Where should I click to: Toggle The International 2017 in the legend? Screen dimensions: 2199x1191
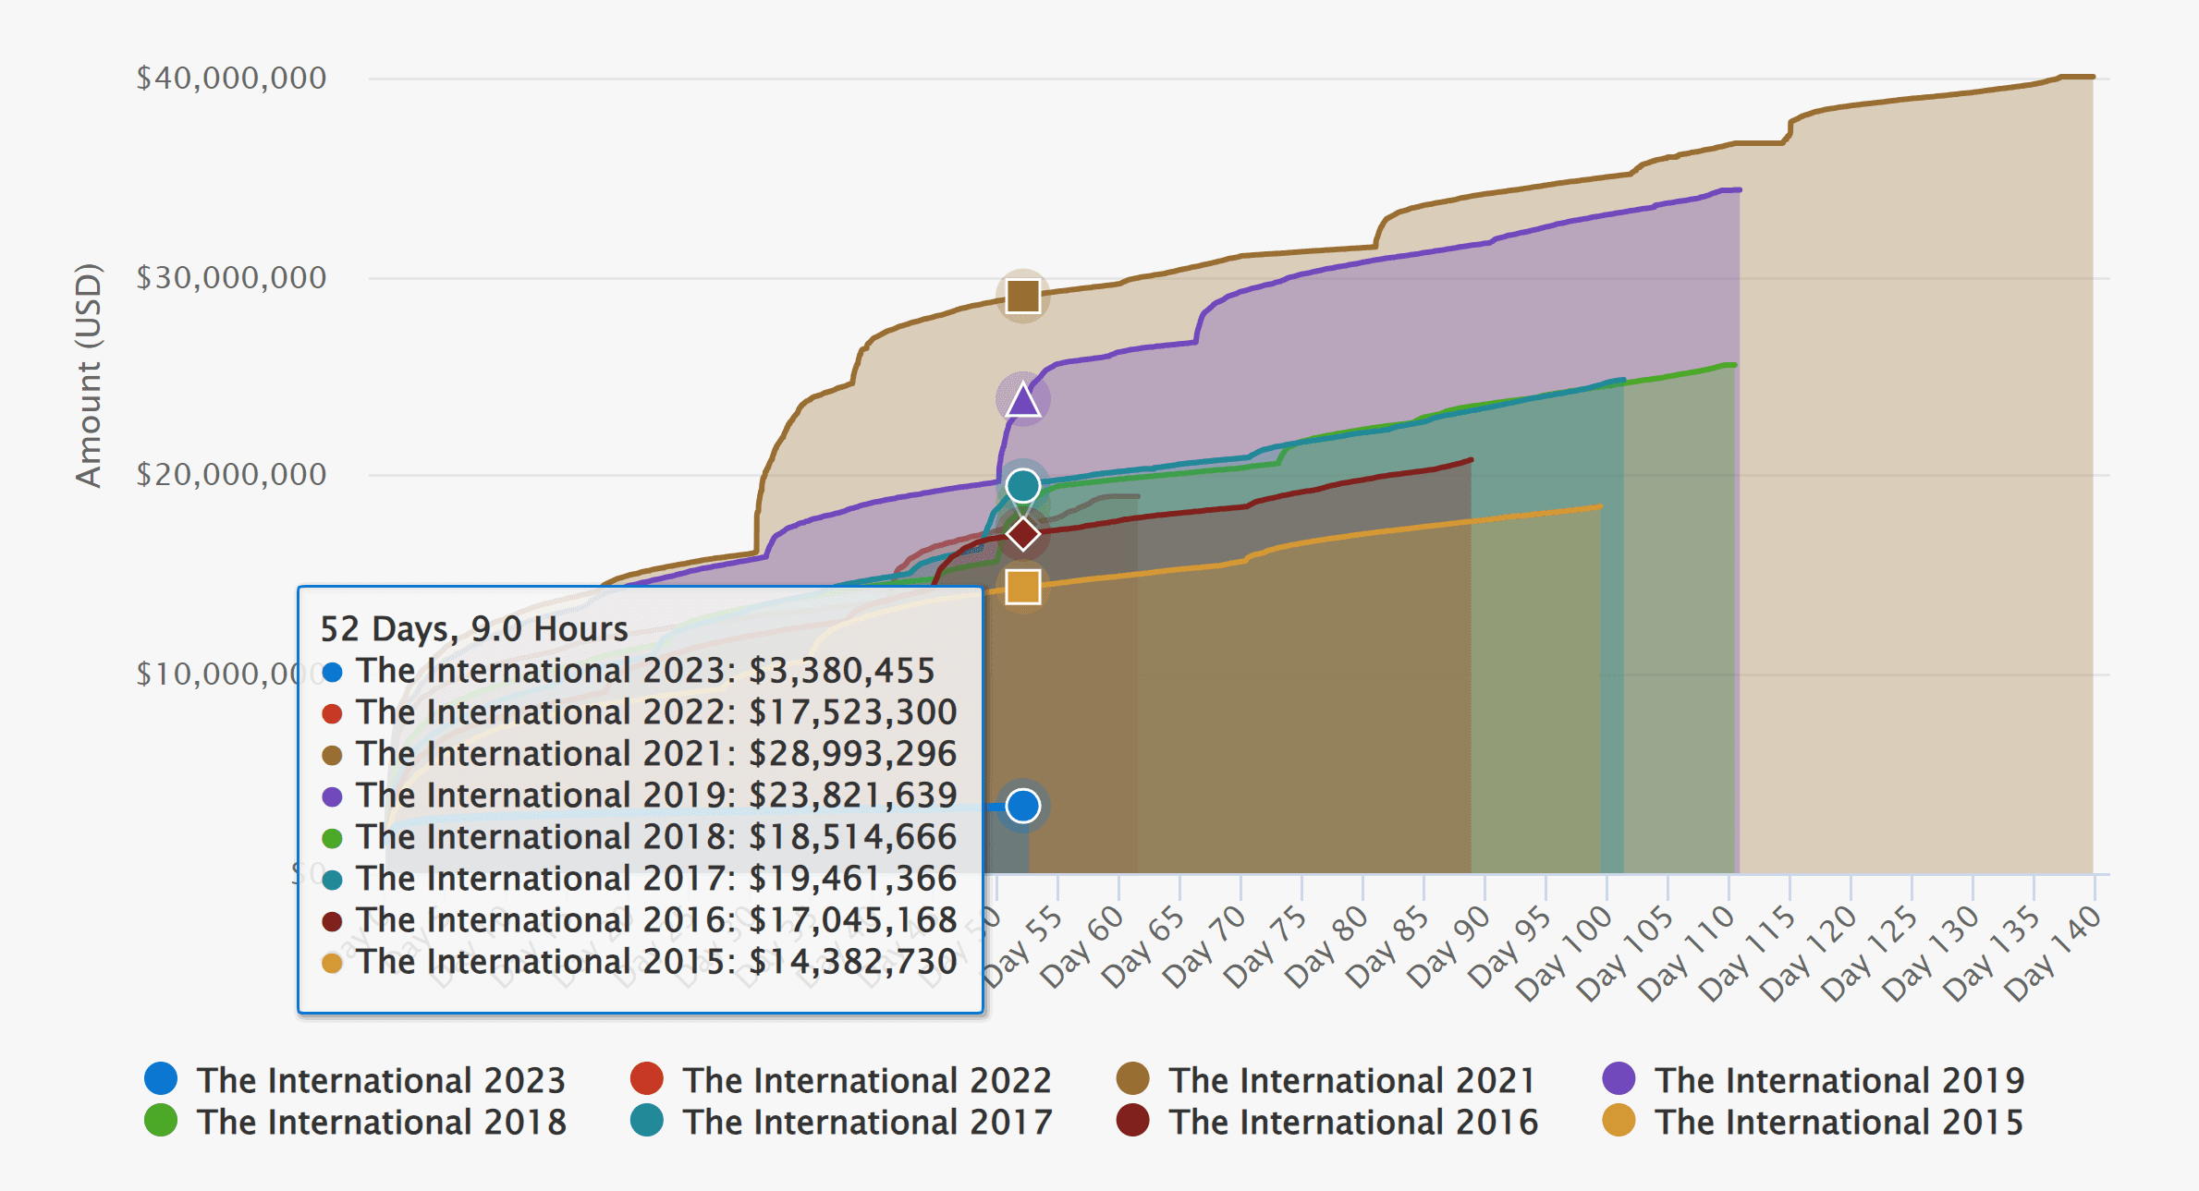pos(866,1122)
